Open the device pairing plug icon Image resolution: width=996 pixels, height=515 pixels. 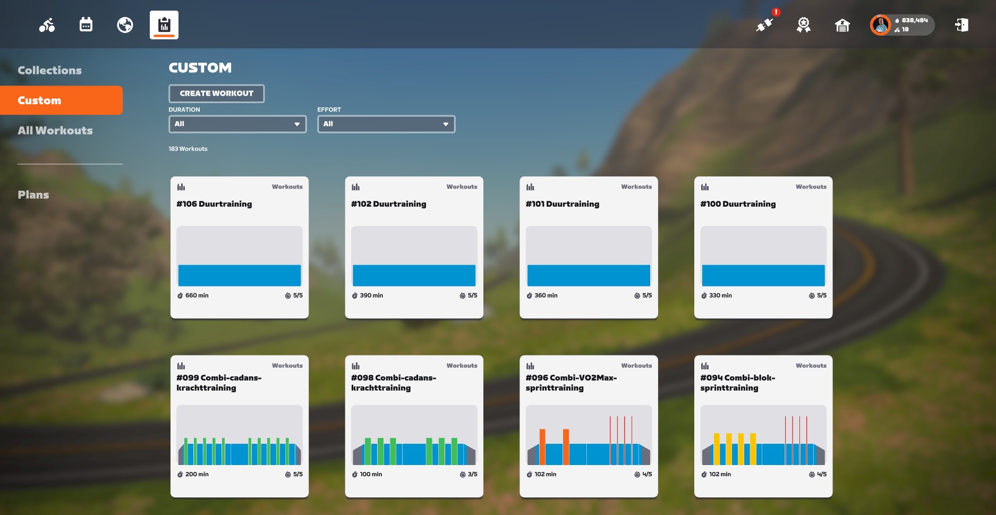tap(764, 25)
